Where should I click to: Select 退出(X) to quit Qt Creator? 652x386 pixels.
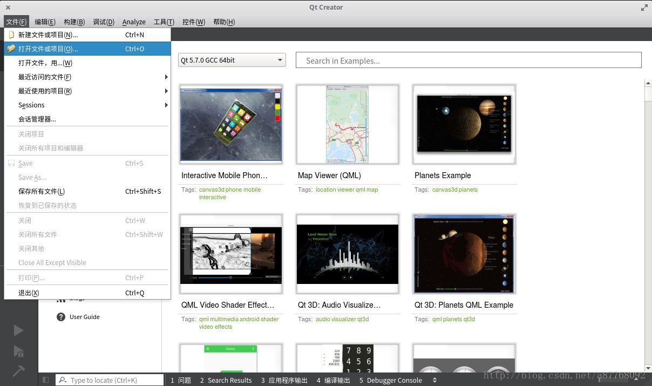pos(87,293)
